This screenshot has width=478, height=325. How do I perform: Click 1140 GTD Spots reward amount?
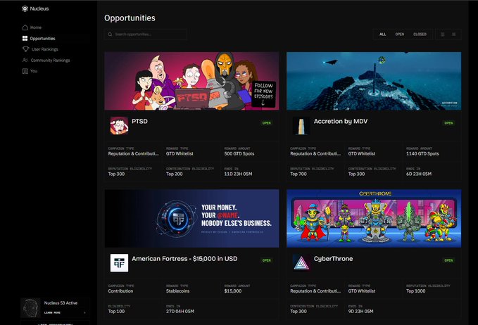click(x=422, y=154)
